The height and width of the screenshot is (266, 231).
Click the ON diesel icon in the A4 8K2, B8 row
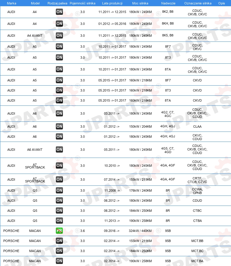pos(59,12)
